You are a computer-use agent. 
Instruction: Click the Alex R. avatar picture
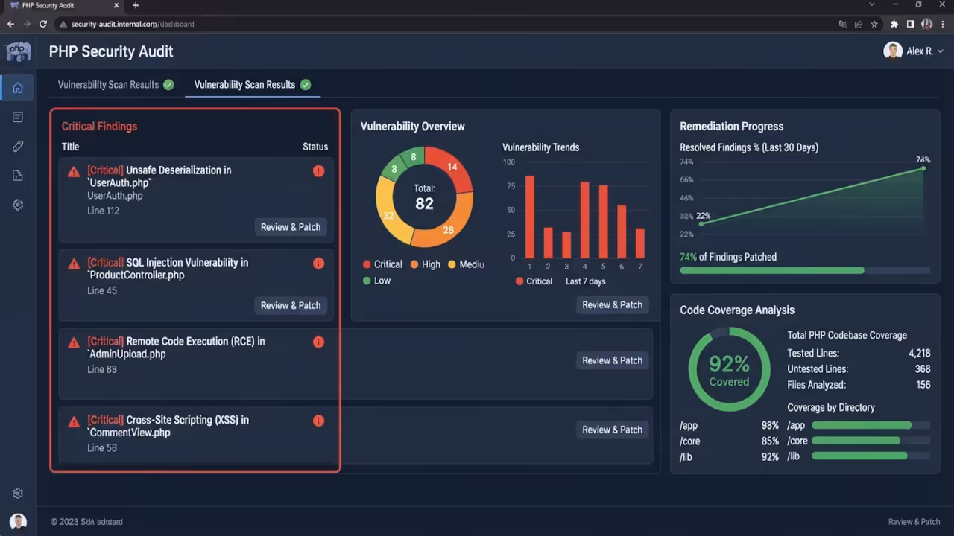[892, 51]
